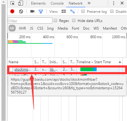This screenshot has height=121, width=127.
Task: Filter requests by Img
Action: click(x=50, y=28)
